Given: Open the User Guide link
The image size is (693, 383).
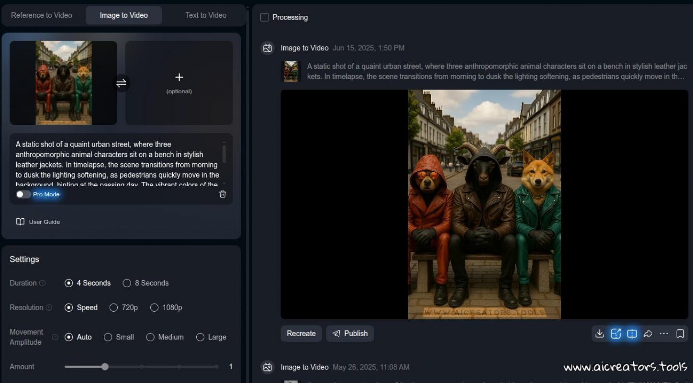Looking at the screenshot, I should click(38, 222).
